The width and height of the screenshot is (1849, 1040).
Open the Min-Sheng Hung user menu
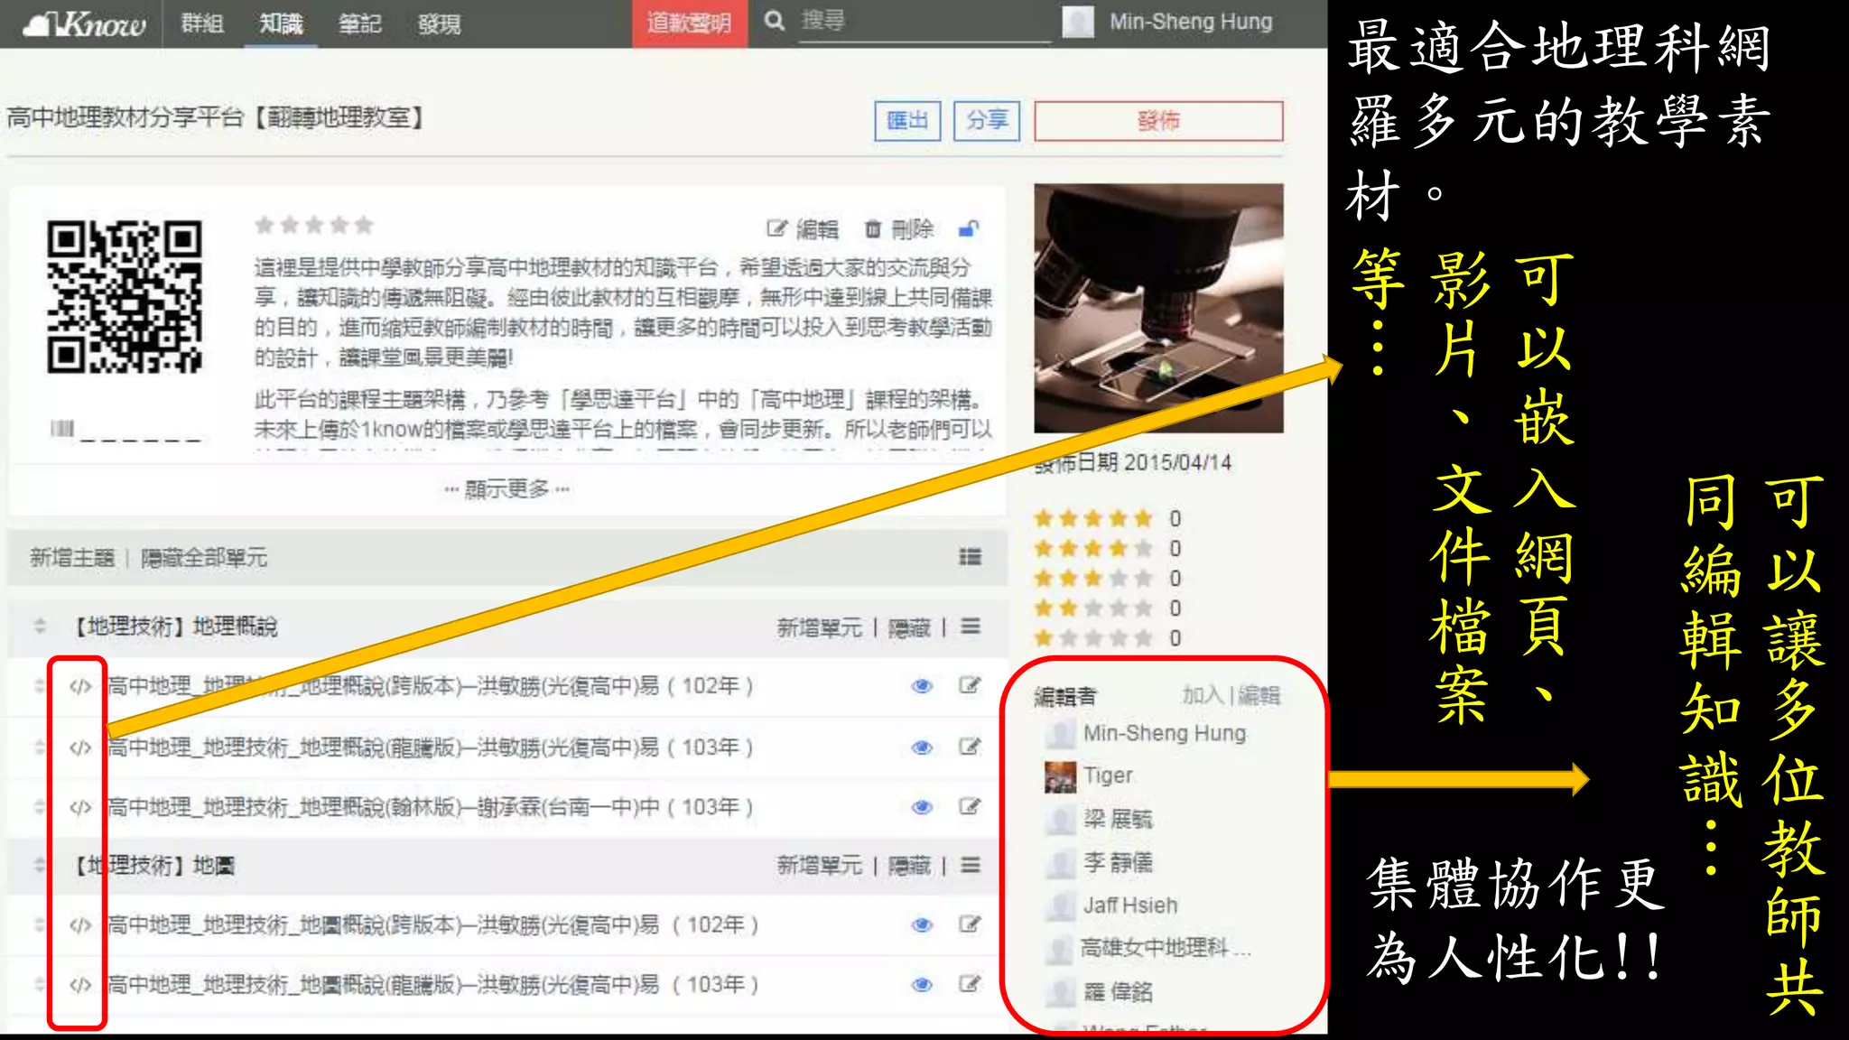click(x=1190, y=22)
